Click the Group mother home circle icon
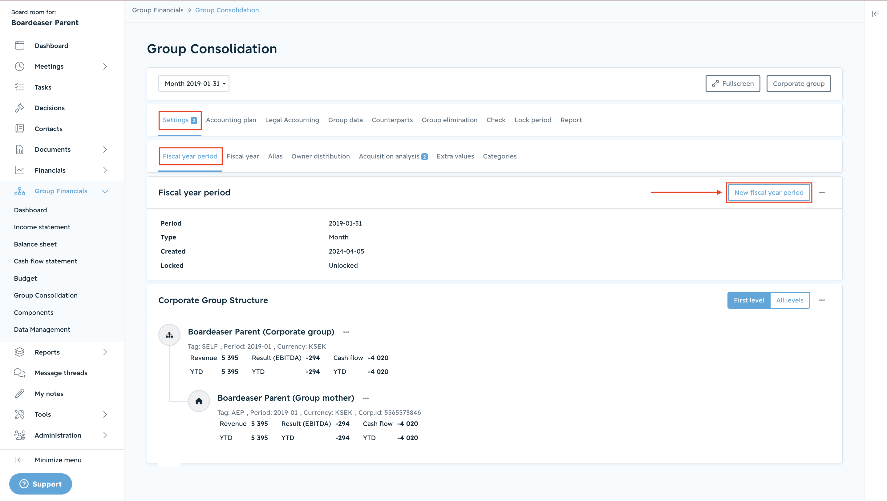Screen dimensions: 887x501 tap(199, 401)
